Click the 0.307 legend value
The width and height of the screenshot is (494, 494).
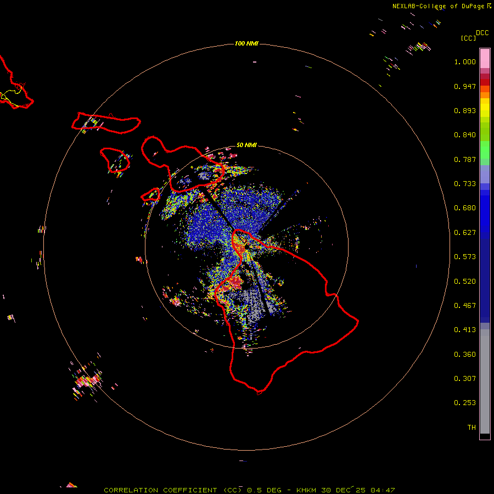point(465,379)
